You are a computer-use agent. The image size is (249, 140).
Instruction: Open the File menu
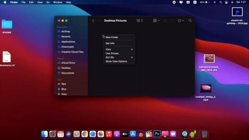[23, 2]
